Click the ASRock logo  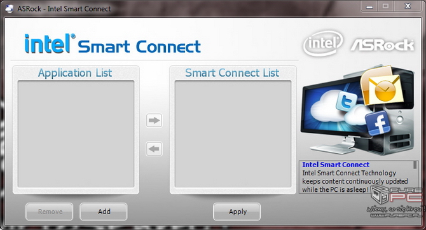383,45
